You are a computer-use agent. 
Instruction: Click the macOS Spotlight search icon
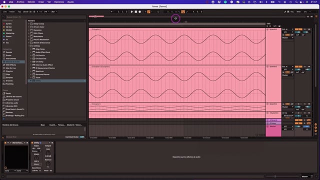[x=296, y=2]
